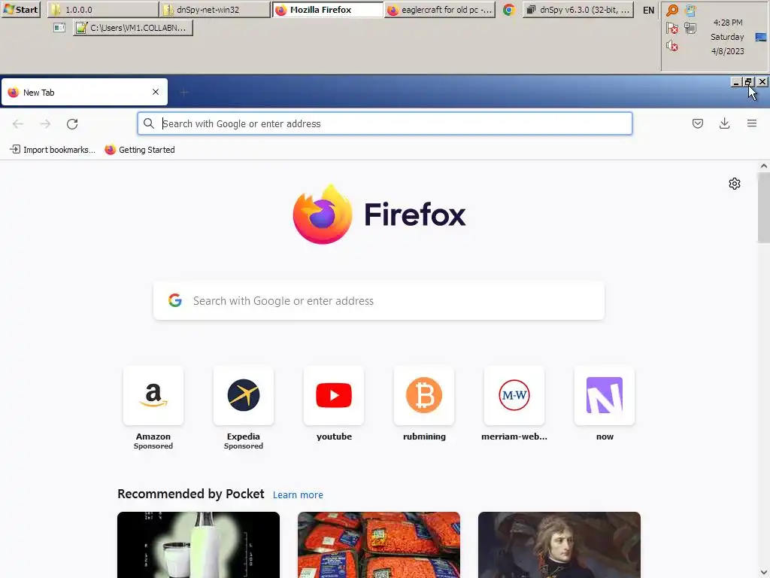Screen dimensions: 770x578
Task: Switch to 1.0.0.0 folder taskbar item
Action: pyautogui.click(x=103, y=9)
